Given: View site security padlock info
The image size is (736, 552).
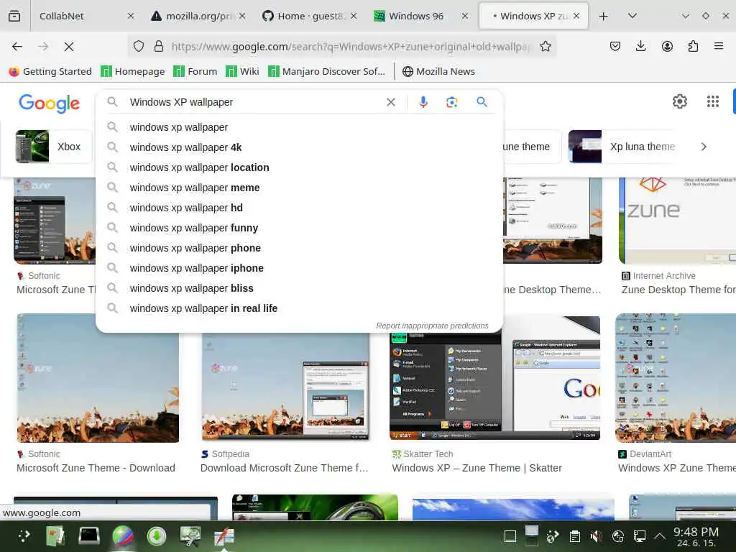Looking at the screenshot, I should (x=159, y=46).
